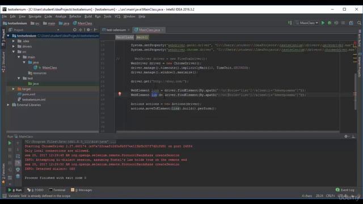Viewport: 363px width, 204px height.
Task: Toggle the Favorites side tool tab
Action: (3, 174)
